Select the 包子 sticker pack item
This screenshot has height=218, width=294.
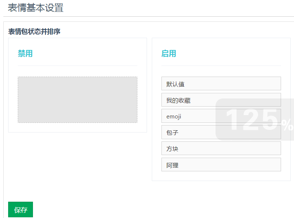(x=221, y=132)
